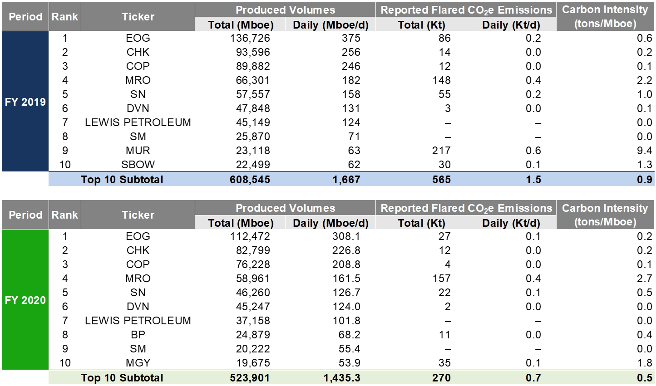Click the FY 2020 green period cell
The image size is (656, 386).
point(25,300)
